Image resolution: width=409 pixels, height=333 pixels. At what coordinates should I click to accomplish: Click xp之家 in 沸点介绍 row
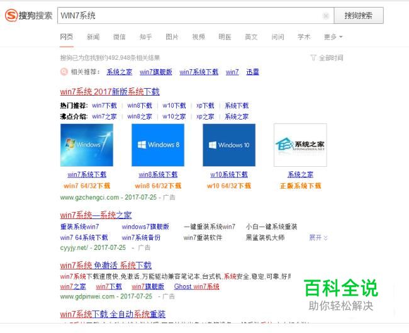(x=205, y=116)
